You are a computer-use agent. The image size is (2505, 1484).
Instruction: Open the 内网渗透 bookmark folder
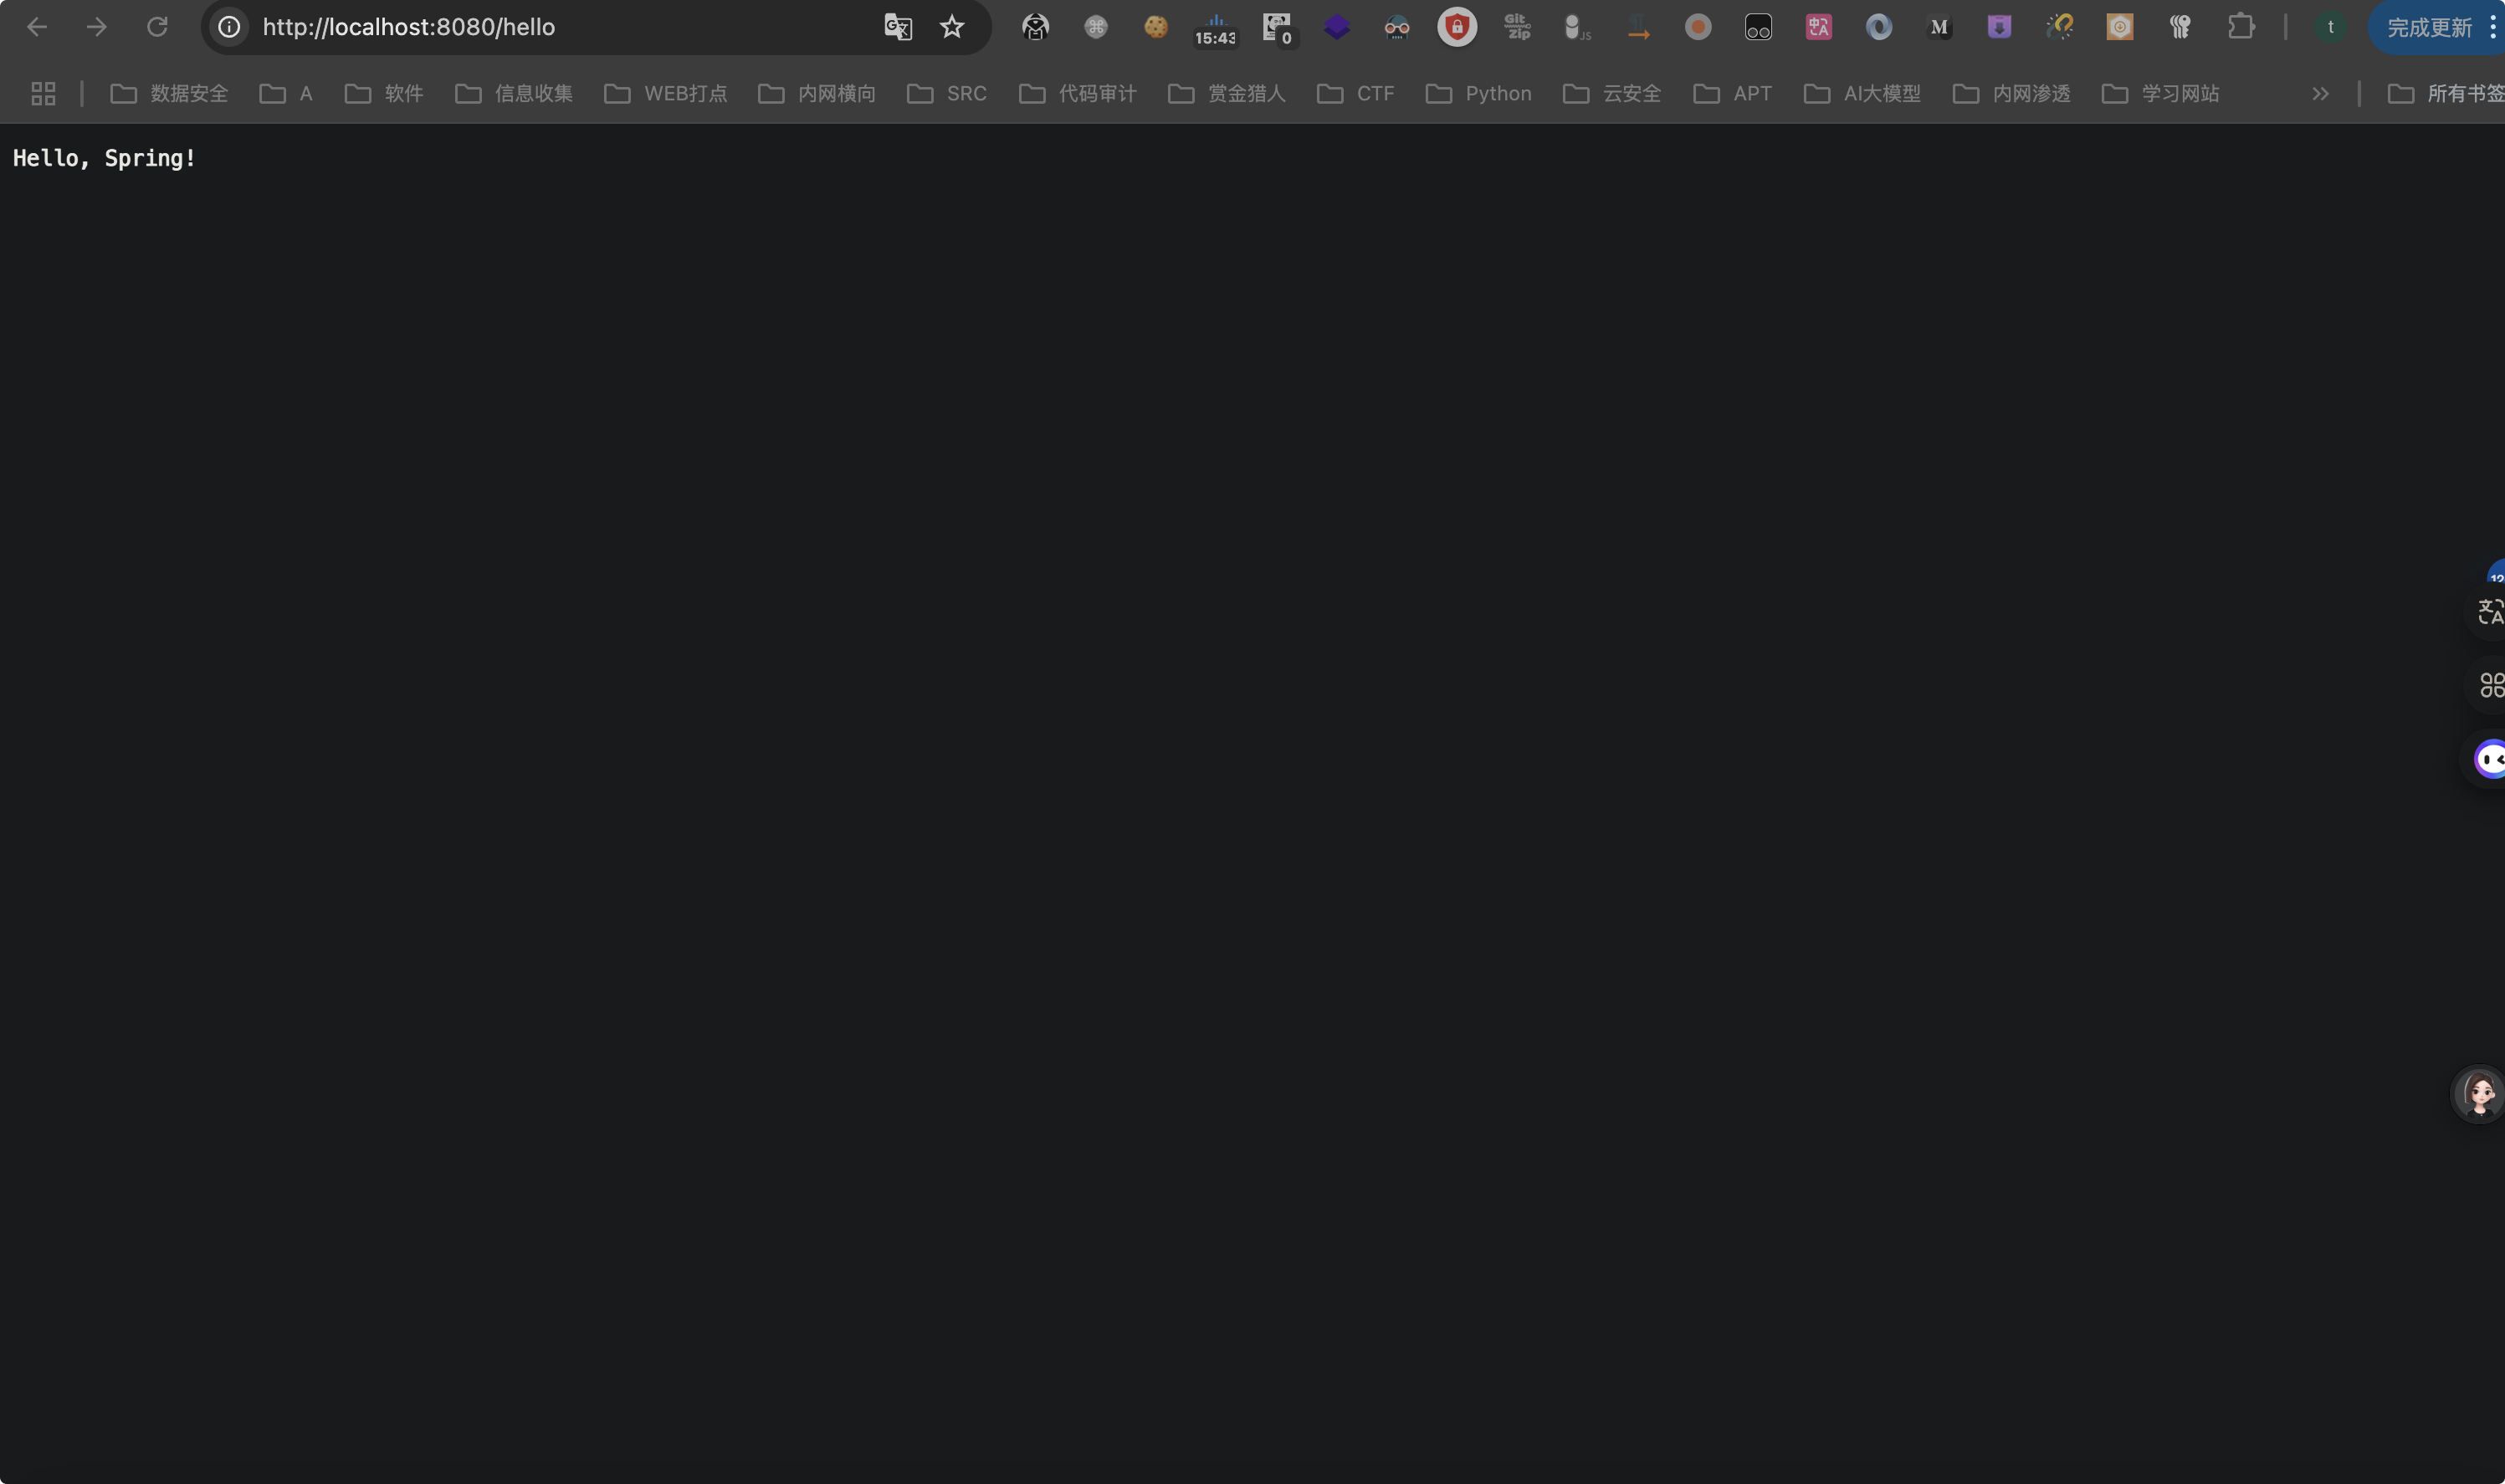[x=2011, y=93]
